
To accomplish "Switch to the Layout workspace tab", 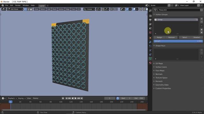I will pos(42,6).
